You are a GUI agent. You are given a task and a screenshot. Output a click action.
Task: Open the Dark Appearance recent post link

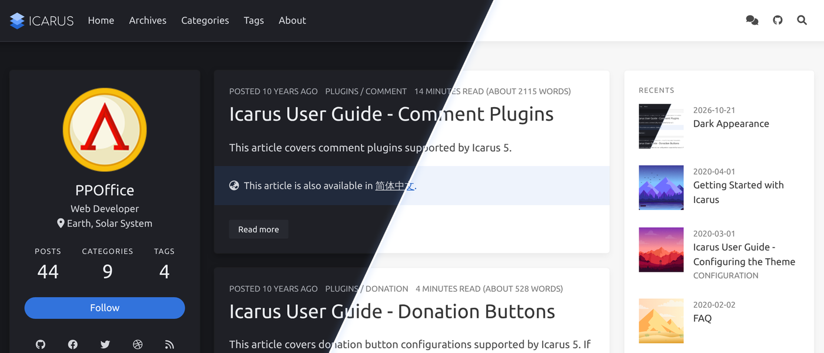tap(731, 124)
